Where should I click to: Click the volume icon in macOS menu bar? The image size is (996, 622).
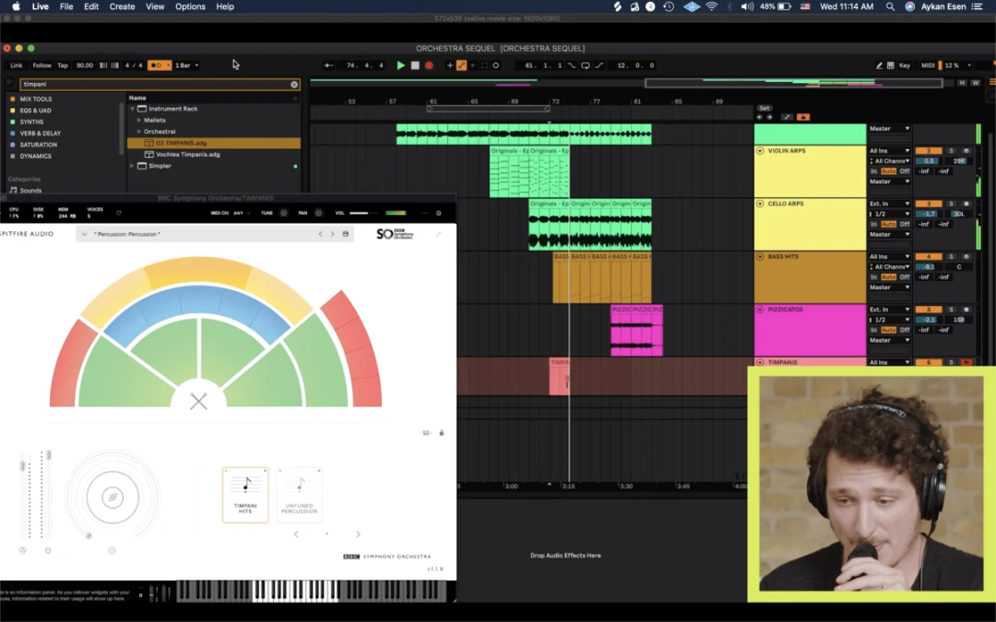(x=747, y=6)
